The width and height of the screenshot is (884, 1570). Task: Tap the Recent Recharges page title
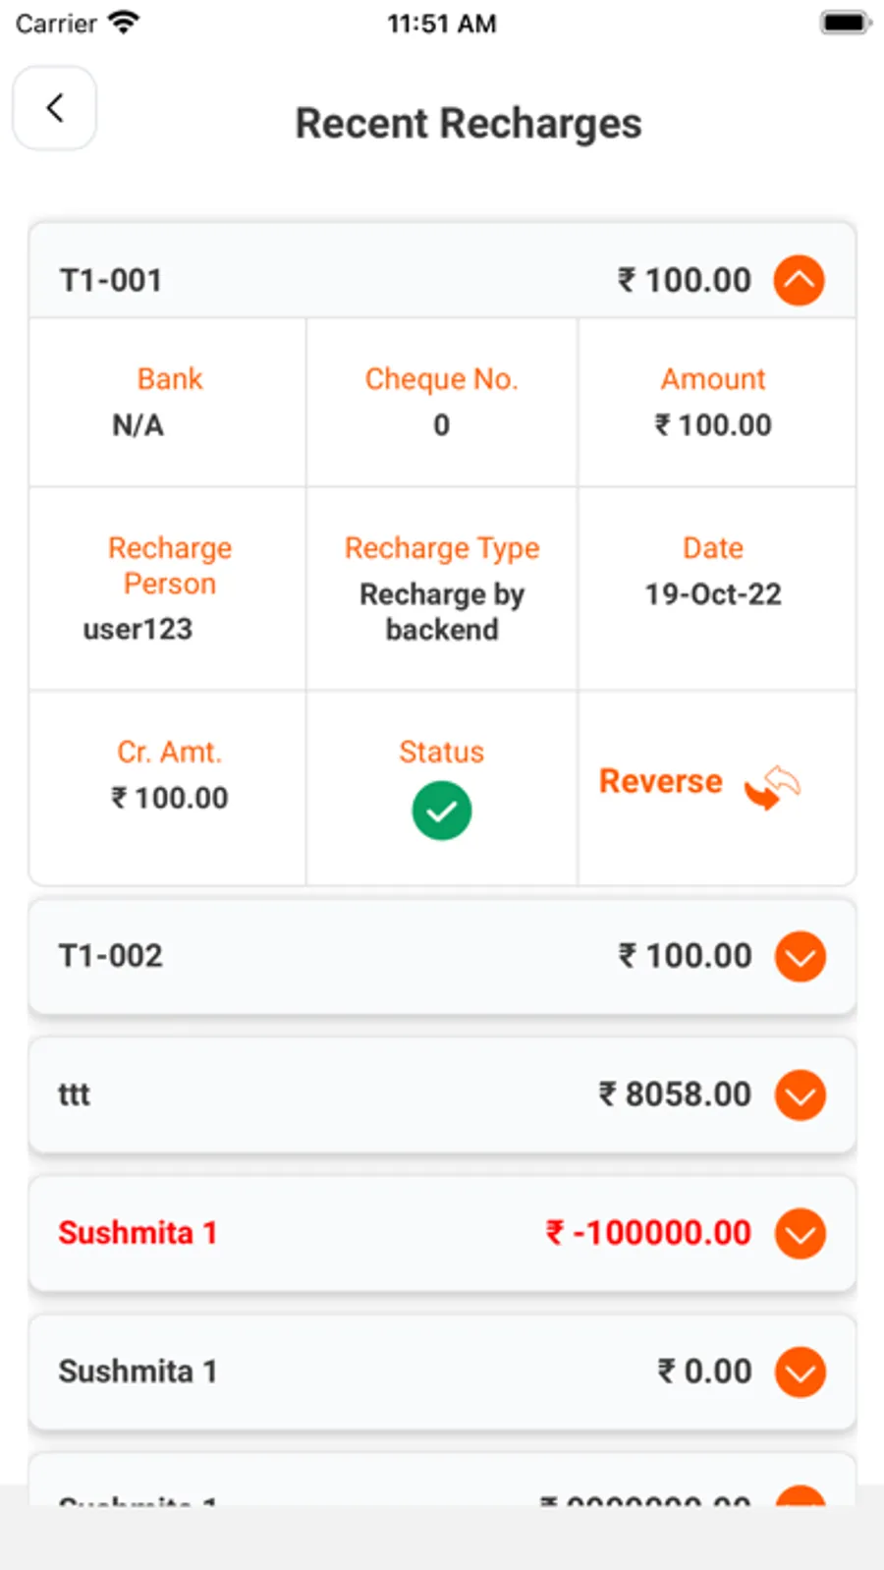click(x=469, y=124)
